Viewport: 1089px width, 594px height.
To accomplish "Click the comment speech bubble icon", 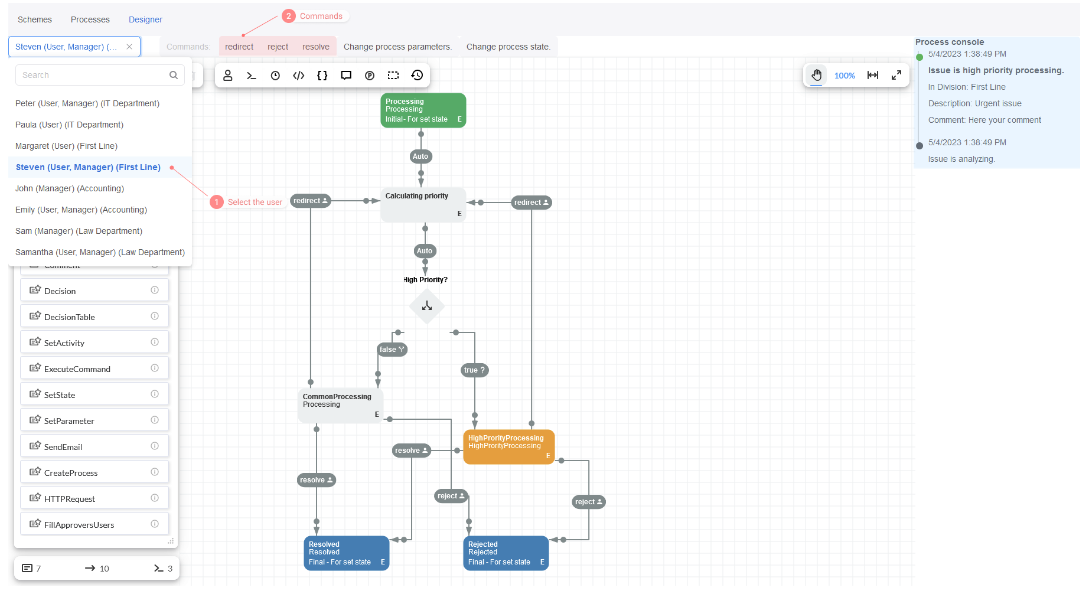I will pos(346,76).
